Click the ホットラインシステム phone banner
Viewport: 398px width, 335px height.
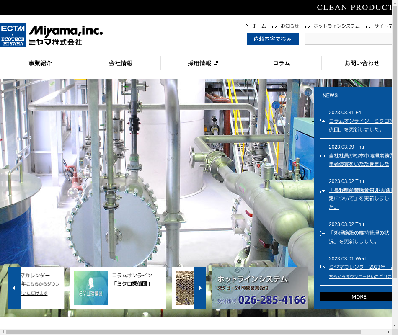point(260,288)
